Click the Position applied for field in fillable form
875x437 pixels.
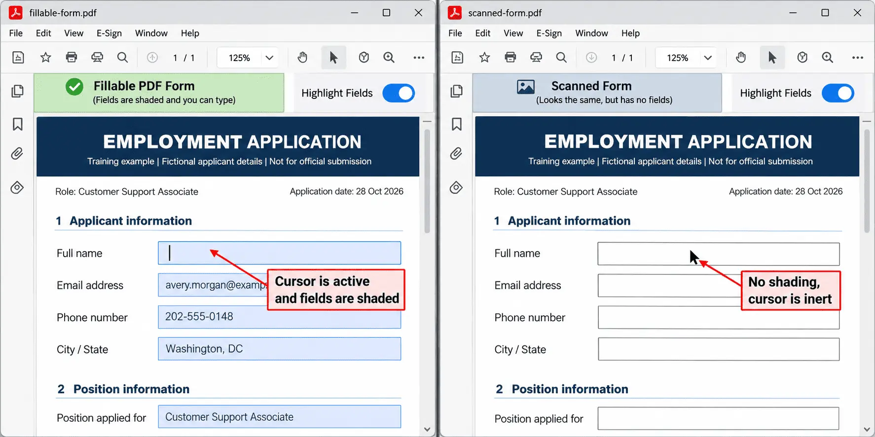(279, 417)
